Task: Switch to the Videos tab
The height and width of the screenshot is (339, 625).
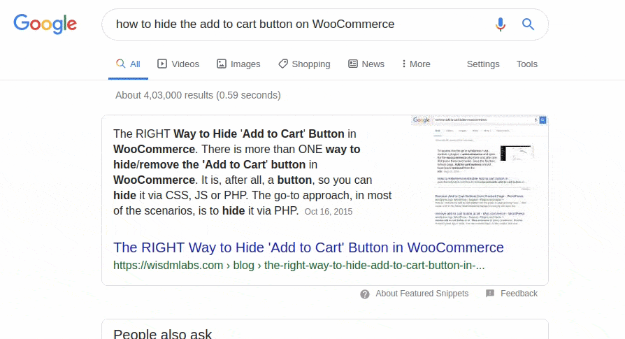Action: (x=178, y=64)
